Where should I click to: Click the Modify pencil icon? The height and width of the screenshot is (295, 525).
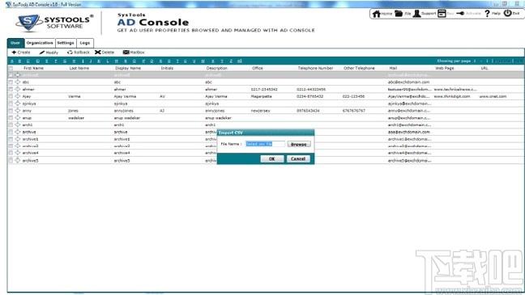click(x=42, y=53)
